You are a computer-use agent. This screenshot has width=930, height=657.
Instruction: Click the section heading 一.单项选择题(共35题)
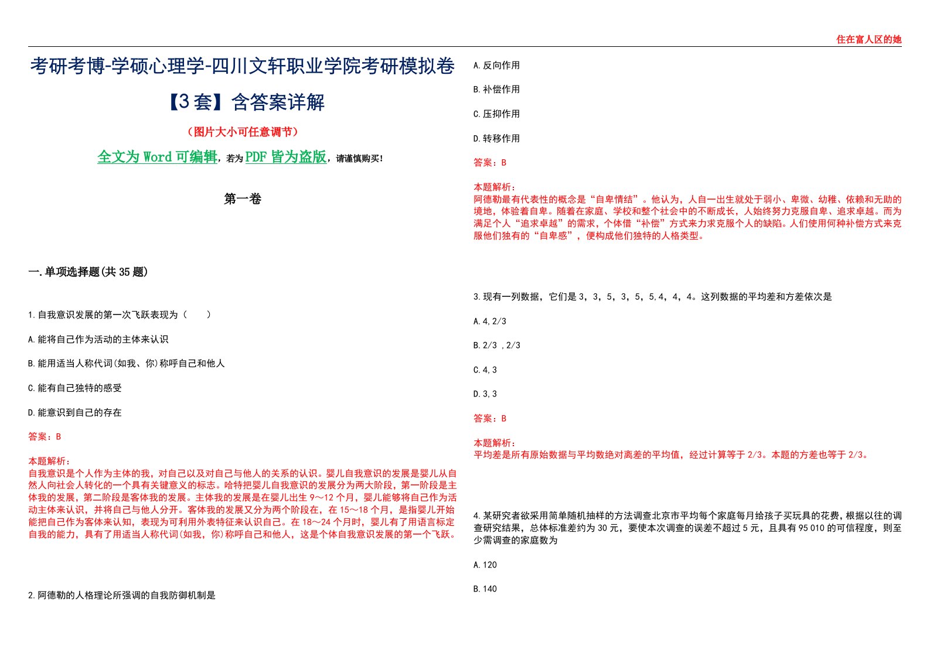click(x=88, y=272)
